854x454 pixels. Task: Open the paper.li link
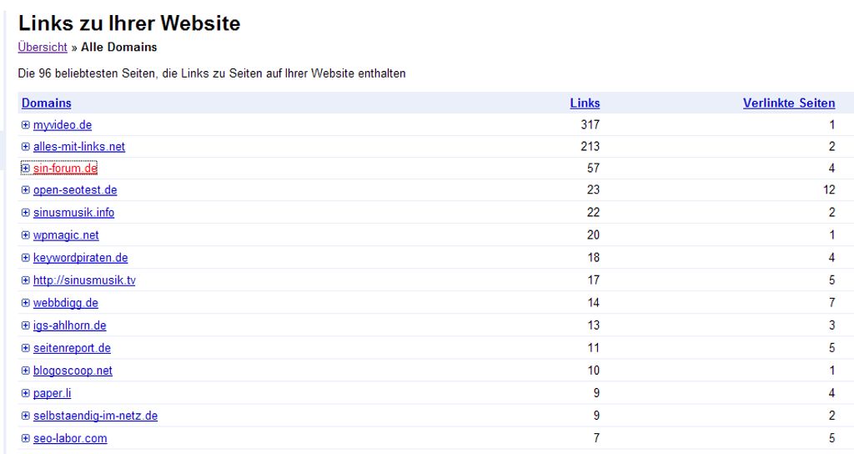click(52, 394)
